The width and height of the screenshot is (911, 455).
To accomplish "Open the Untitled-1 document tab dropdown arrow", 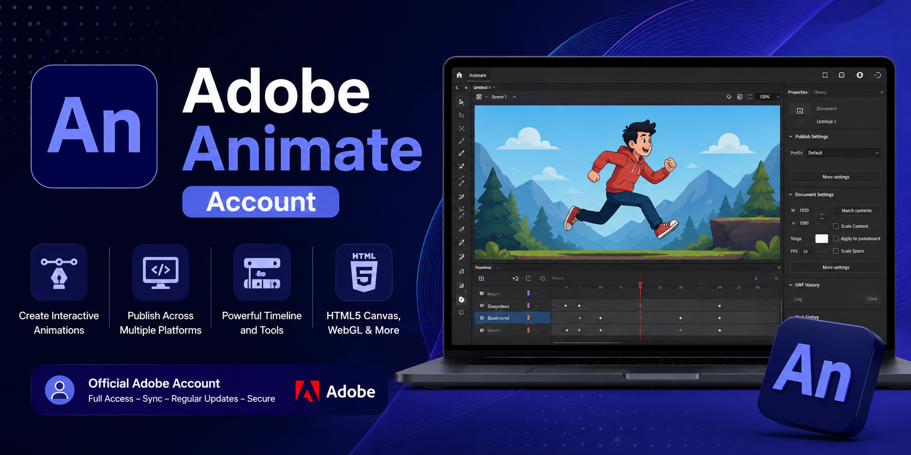I will 494,88.
